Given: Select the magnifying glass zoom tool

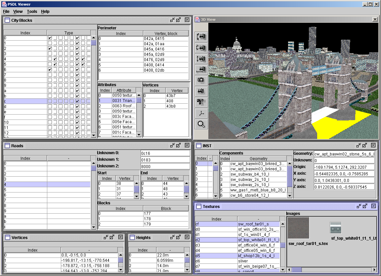Looking at the screenshot, I should coord(201,124).
